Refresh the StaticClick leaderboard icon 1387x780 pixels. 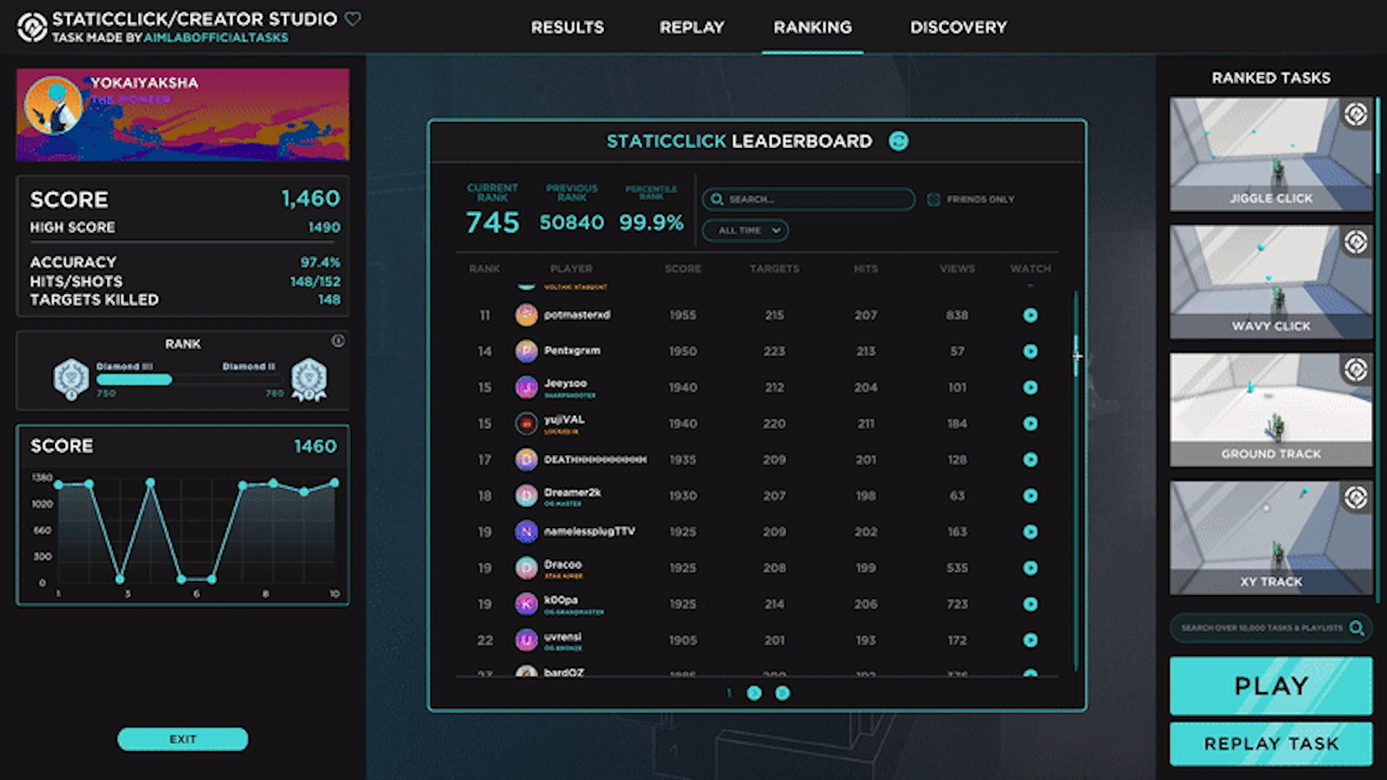[899, 142]
